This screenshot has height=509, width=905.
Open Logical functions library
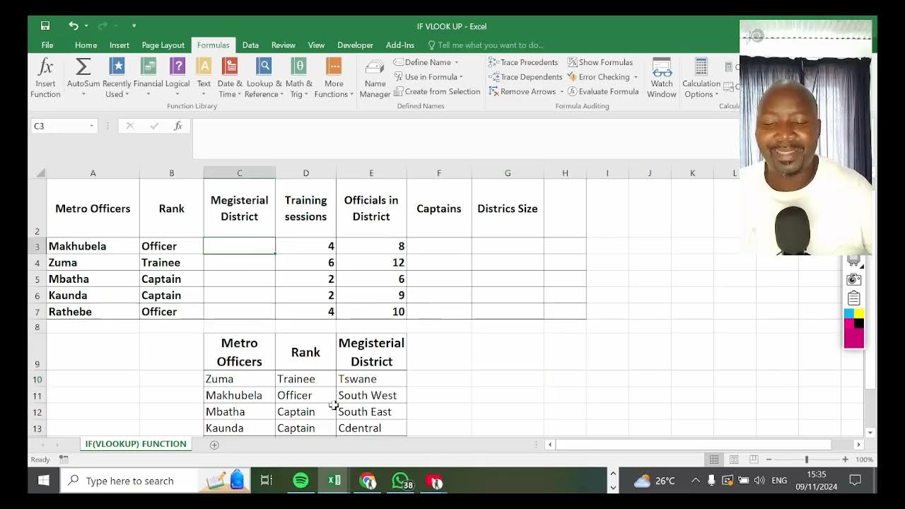click(x=177, y=78)
